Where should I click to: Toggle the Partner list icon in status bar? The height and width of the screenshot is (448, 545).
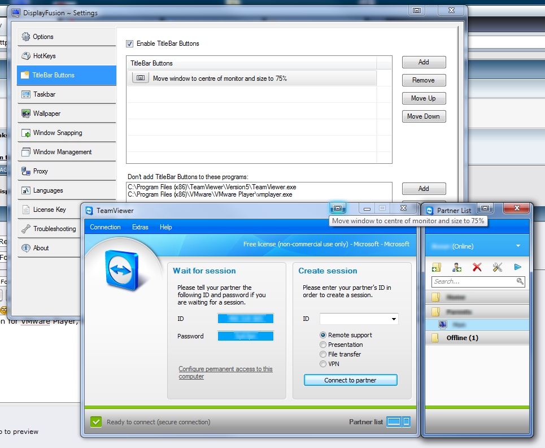(398, 421)
